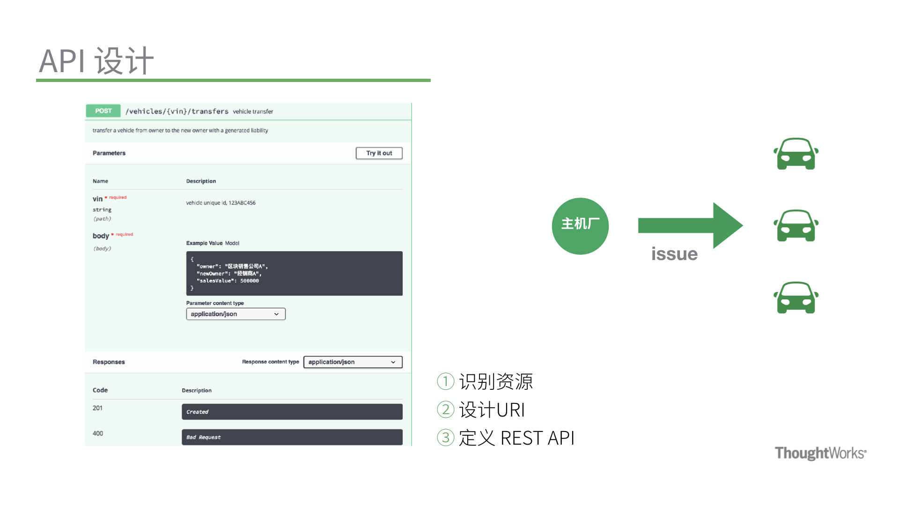Click the 'vehicle transfer' summary text
The height and width of the screenshot is (506, 899).
coord(253,112)
